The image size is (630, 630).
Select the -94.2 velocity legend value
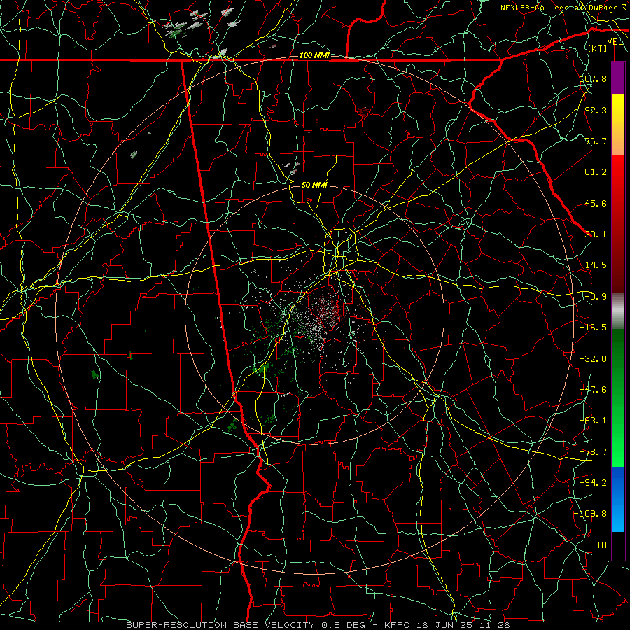(x=593, y=483)
